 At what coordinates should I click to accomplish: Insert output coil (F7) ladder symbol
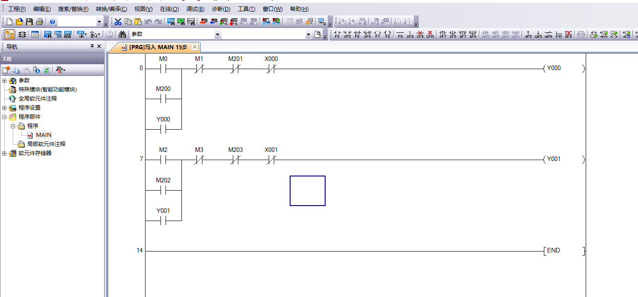[x=377, y=34]
